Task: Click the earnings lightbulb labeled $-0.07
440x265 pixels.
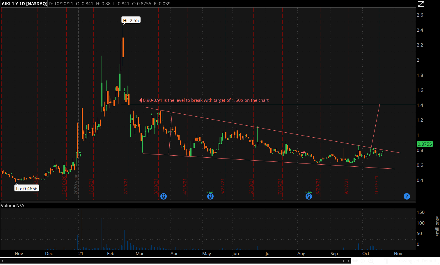Action: [210, 196]
